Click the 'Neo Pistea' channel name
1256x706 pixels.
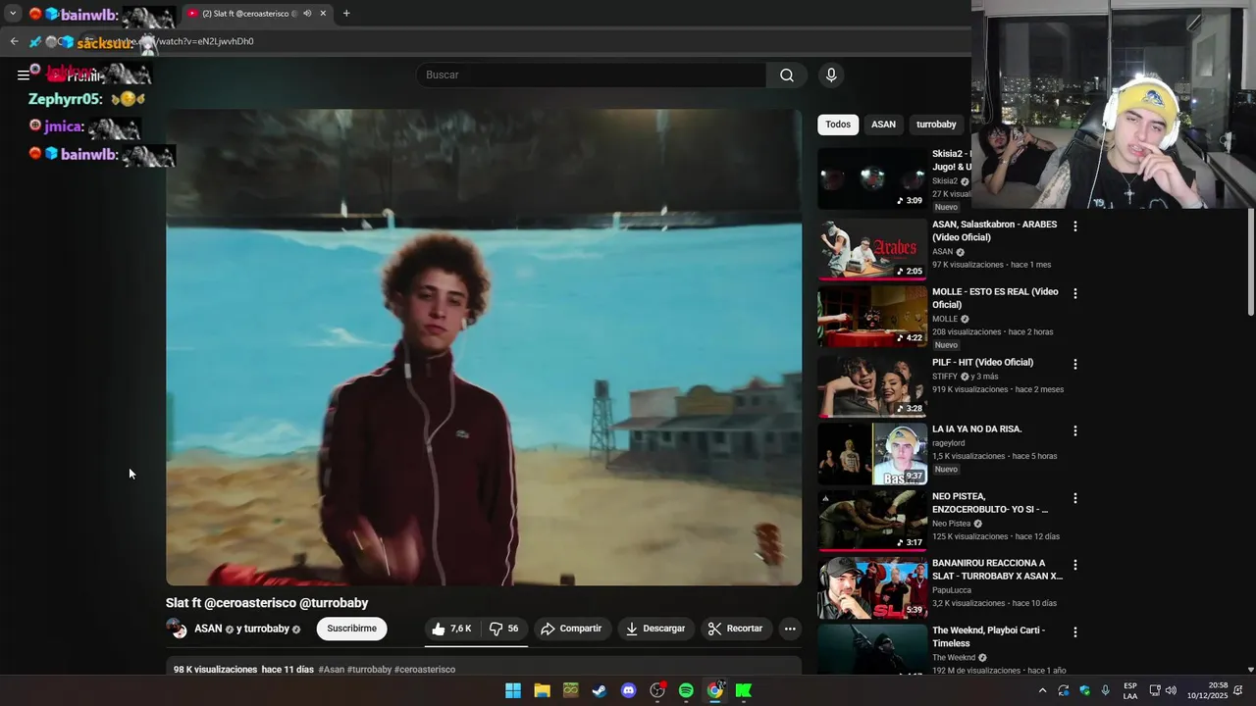952,524
